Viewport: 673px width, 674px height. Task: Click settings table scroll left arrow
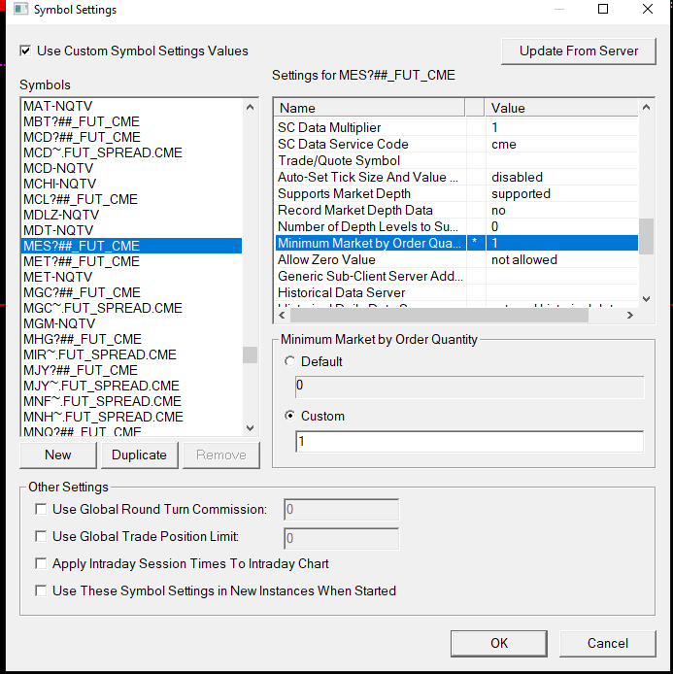(282, 315)
